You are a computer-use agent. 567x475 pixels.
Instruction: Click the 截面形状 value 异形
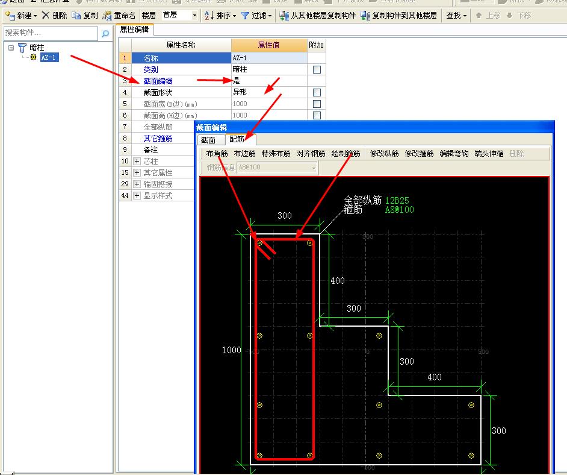point(269,92)
